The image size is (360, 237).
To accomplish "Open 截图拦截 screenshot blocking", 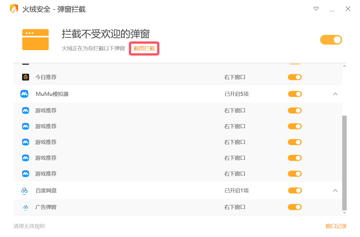I will pos(144,48).
